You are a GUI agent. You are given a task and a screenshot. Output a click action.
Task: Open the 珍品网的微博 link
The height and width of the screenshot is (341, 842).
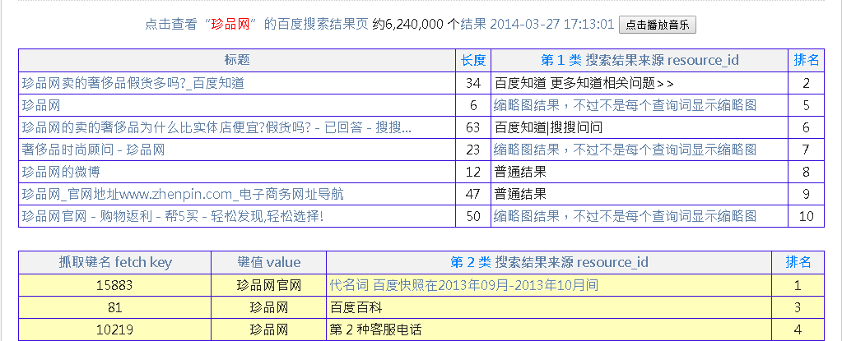[x=61, y=172]
